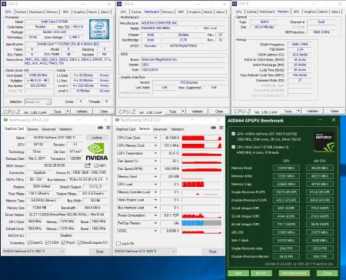Image resolution: width=346 pixels, height=280 pixels.
Task: Open Validation tab in GPU-Z Sensors window
Action: 177,129
